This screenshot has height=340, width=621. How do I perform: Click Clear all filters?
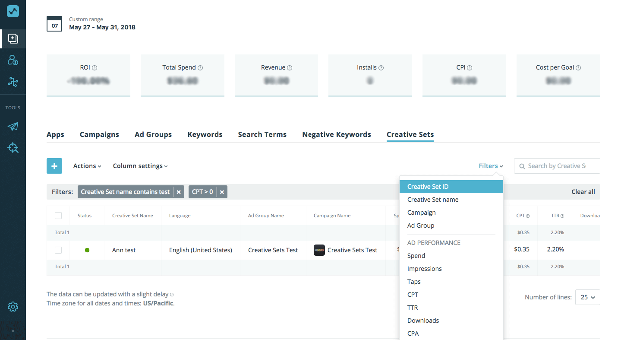click(583, 192)
